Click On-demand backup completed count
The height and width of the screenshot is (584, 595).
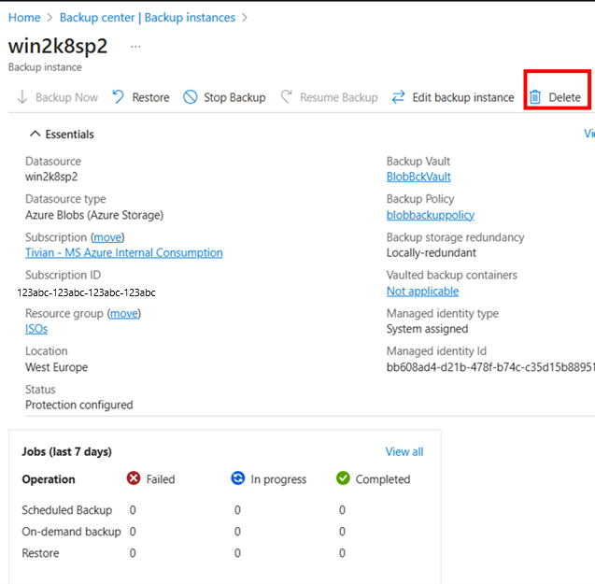click(x=342, y=532)
